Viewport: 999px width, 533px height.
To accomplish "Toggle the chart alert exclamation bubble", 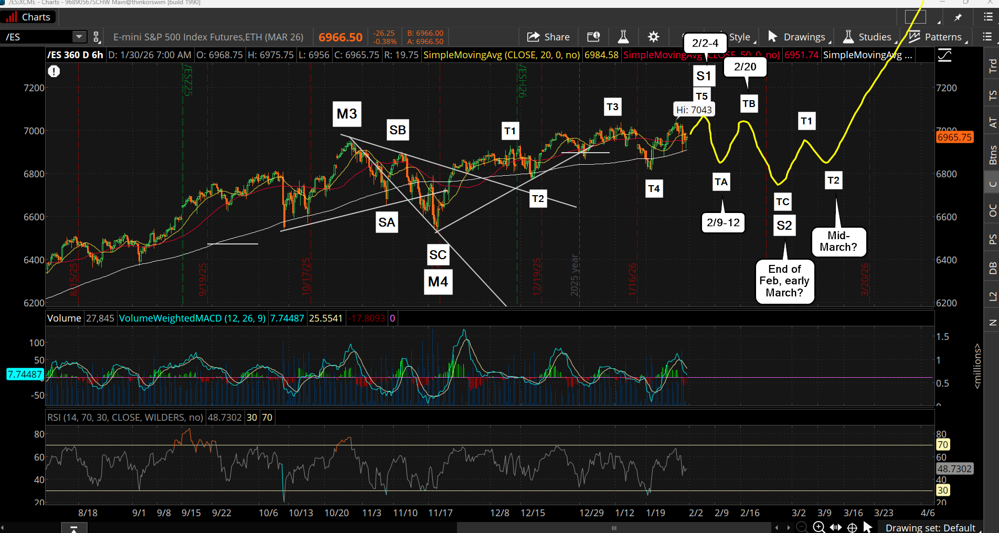I will [54, 71].
